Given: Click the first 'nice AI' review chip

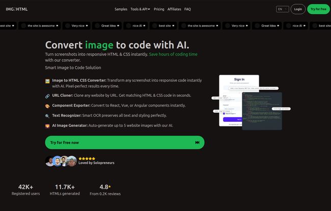Looking at the screenshot, I should tap(136, 26).
